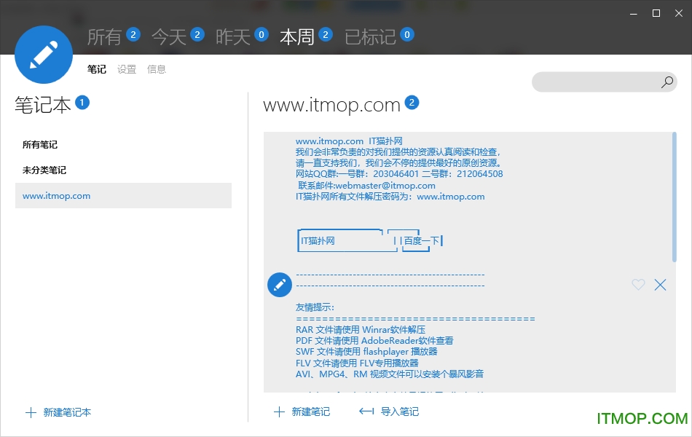Switch to the 今天 filter tab
Screen dimensions: 692x437
coord(168,37)
